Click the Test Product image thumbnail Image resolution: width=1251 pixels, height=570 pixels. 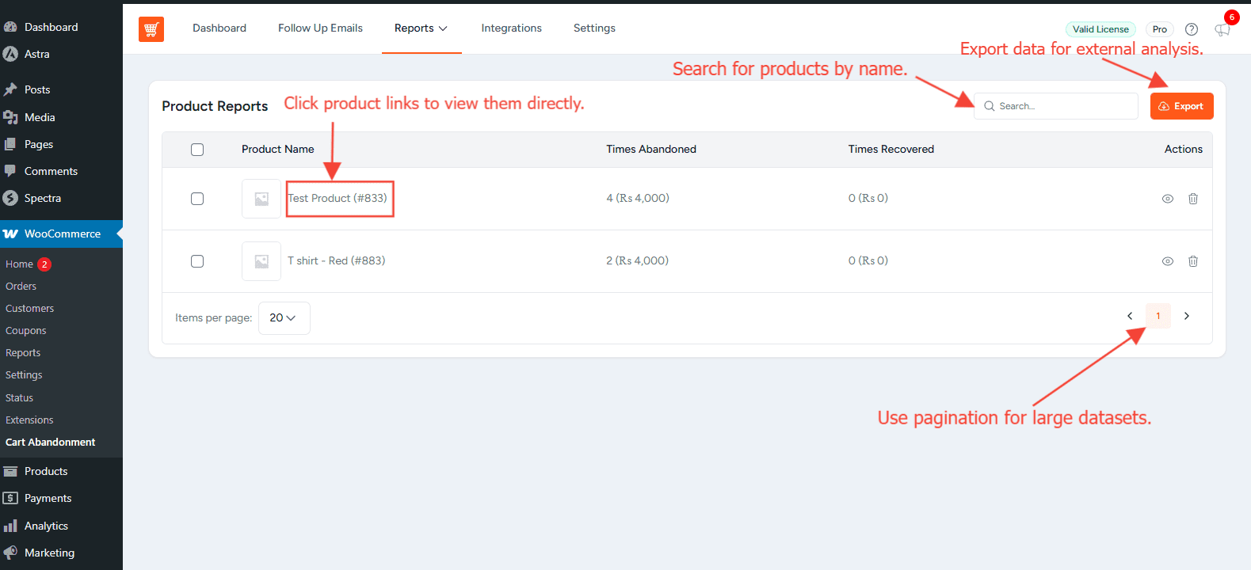261,199
